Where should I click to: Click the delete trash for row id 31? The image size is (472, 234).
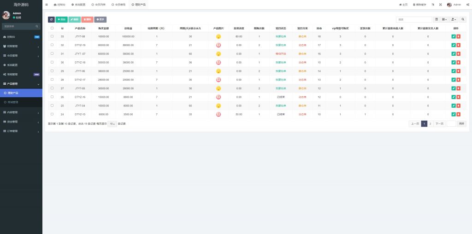[459, 54]
